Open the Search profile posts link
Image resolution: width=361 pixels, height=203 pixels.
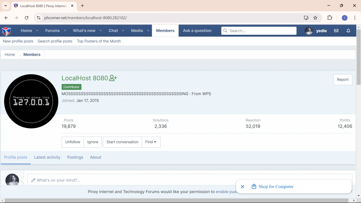point(55,41)
